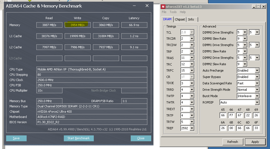Click the nForce2XT app icon in title bar
The height and width of the screenshot is (149, 270).
click(x=163, y=7)
